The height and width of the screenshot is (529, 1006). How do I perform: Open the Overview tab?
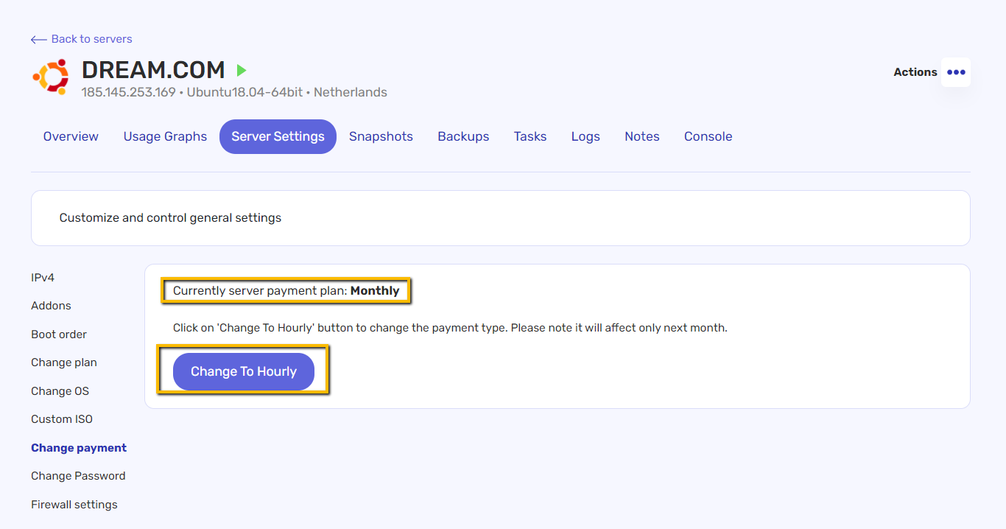coord(71,136)
